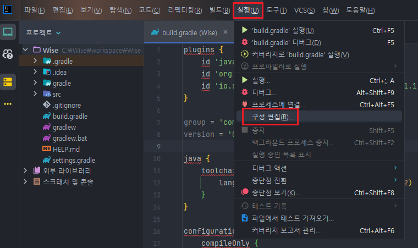
Task: Open the 창(W) menu
Action: pos(331,10)
